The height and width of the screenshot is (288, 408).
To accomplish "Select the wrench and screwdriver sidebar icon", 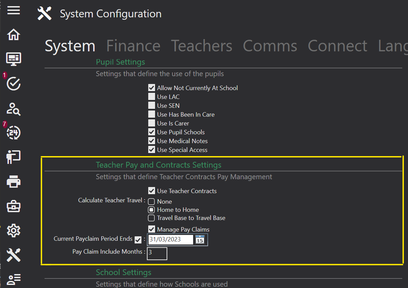I will point(14,255).
